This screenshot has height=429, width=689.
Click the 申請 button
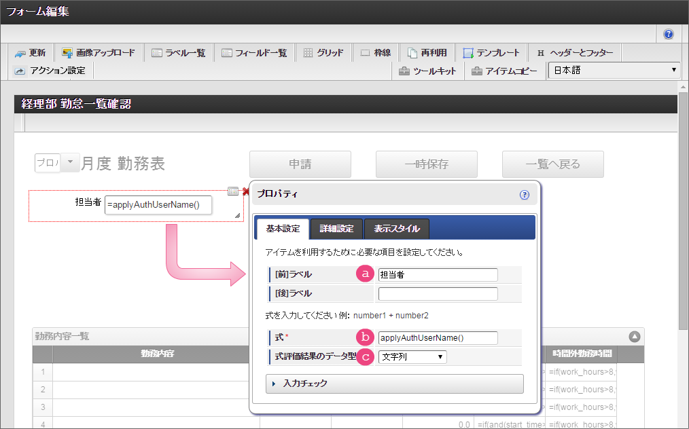coord(300,164)
